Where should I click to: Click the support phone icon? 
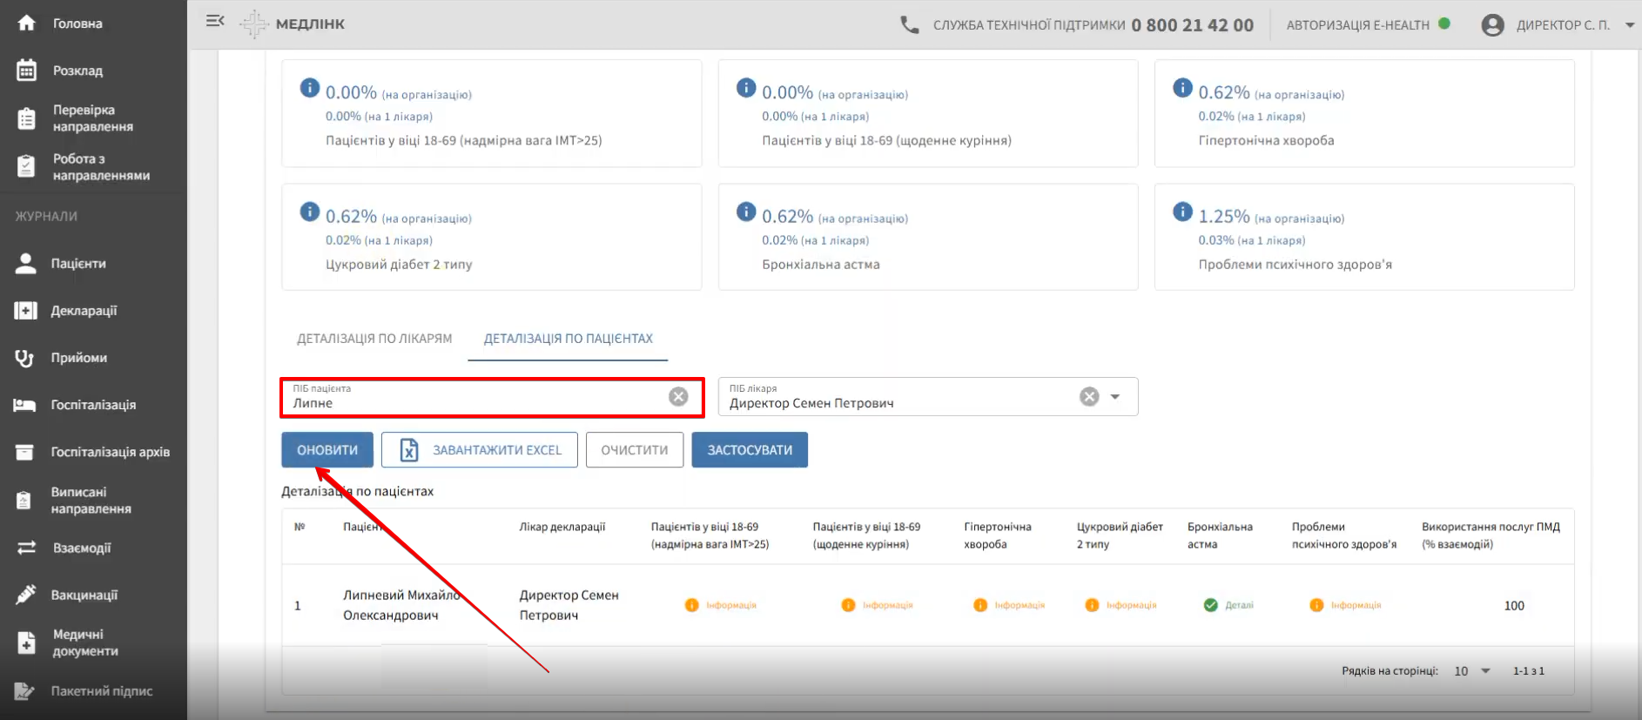910,25
